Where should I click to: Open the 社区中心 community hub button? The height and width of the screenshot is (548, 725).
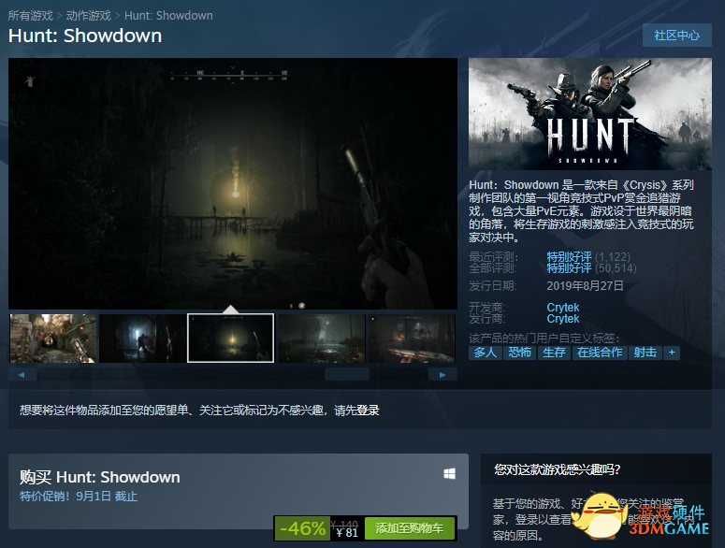[x=677, y=36]
